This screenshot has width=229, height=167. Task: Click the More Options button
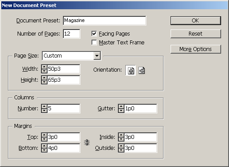(196, 49)
